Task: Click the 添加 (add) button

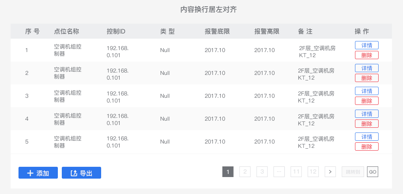Action: [x=38, y=173]
